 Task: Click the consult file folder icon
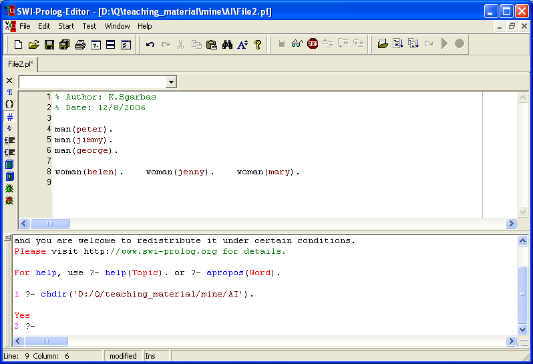pyautogui.click(x=383, y=43)
